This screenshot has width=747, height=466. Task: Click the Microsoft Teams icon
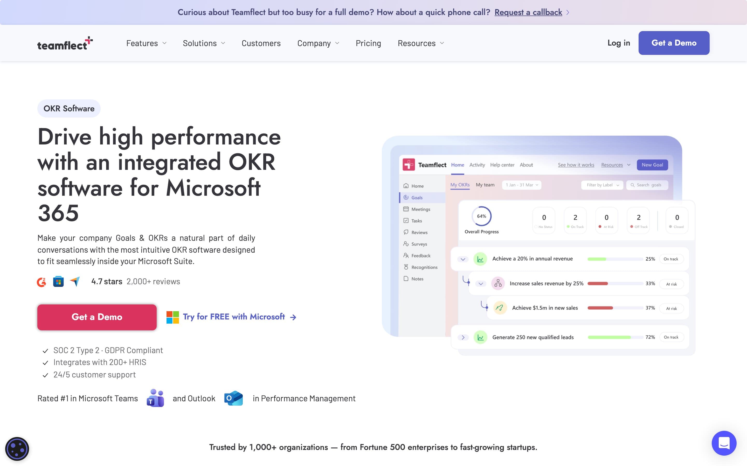tap(155, 398)
